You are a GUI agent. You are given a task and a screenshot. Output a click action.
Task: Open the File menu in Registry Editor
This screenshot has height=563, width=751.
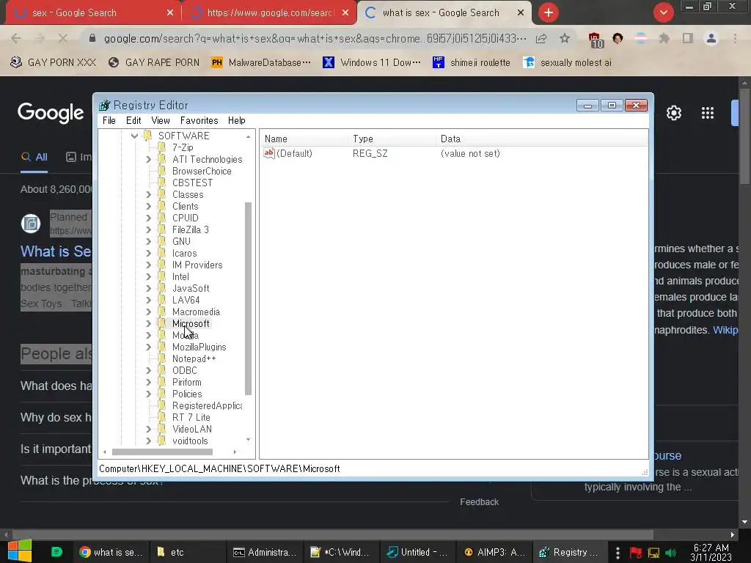pyautogui.click(x=109, y=121)
